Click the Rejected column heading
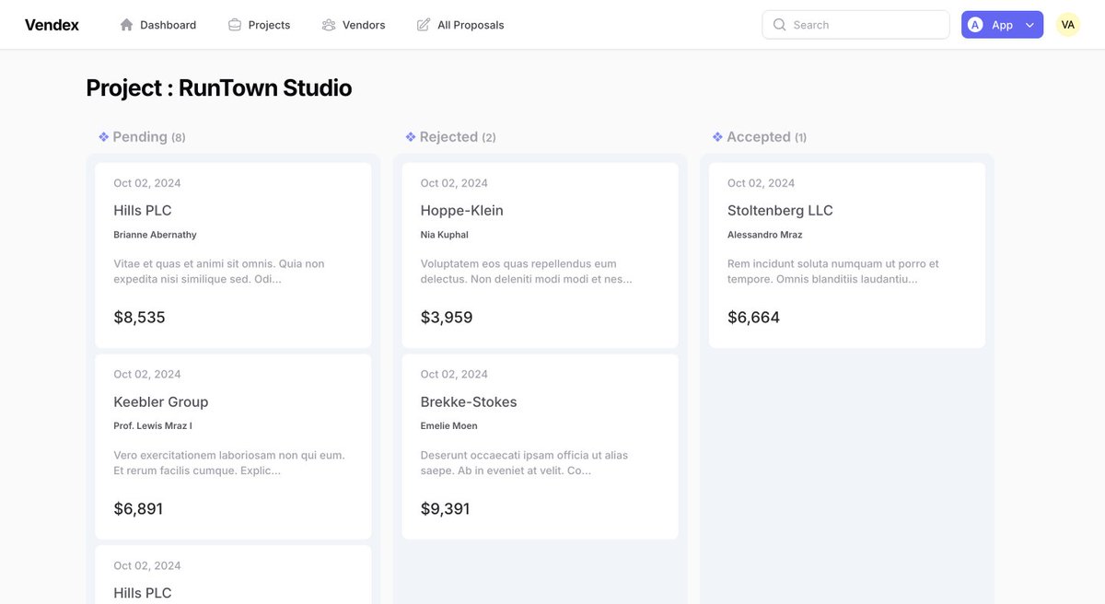Image resolution: width=1105 pixels, height=604 pixels. click(450, 137)
